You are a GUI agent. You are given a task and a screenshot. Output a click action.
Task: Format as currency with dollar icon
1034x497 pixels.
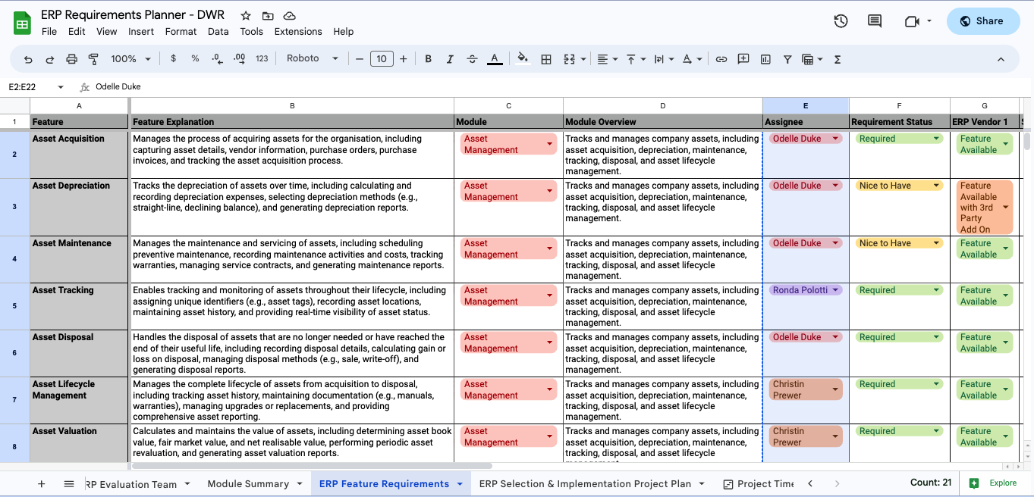[173, 58]
